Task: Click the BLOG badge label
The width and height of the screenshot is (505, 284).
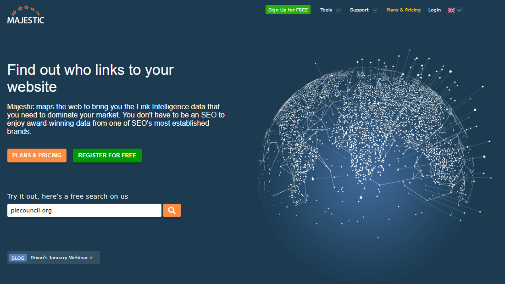Action: (18, 258)
